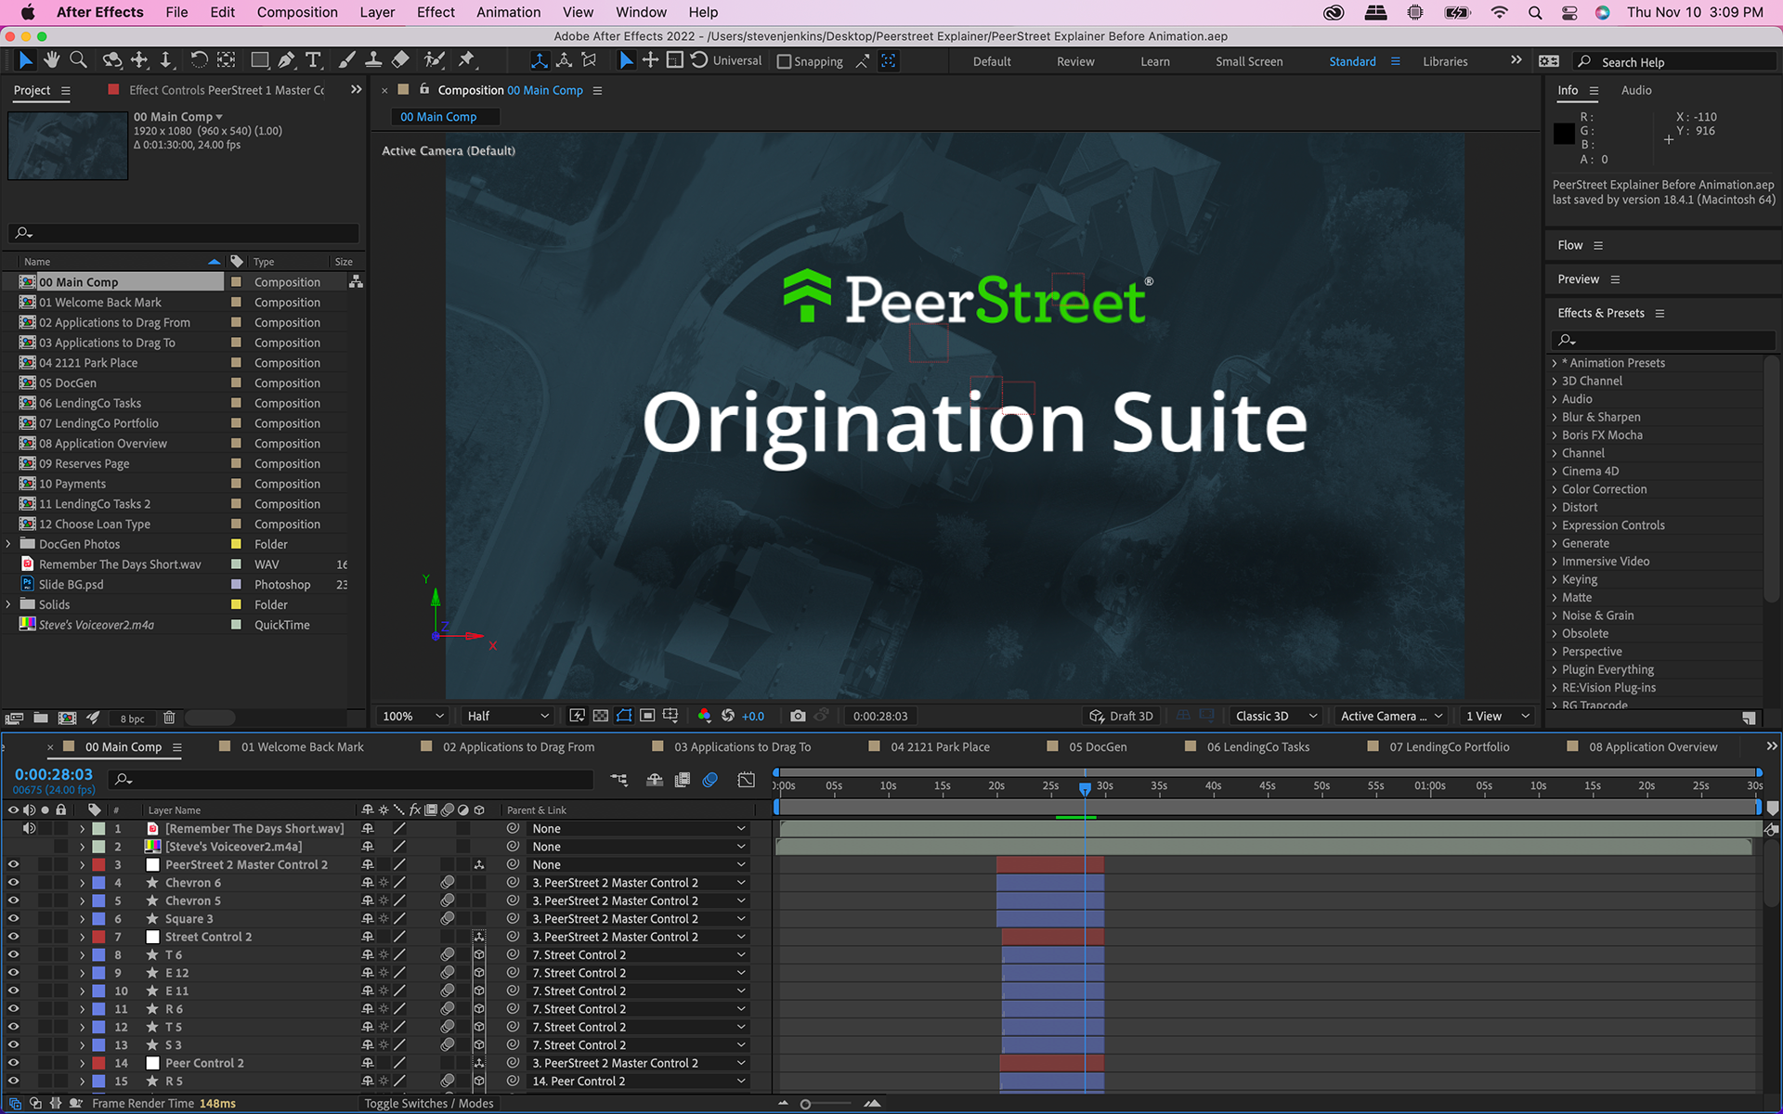Viewport: 1783px width, 1114px height.
Task: Click the Toggle Switches / Modes button
Action: tap(429, 1103)
